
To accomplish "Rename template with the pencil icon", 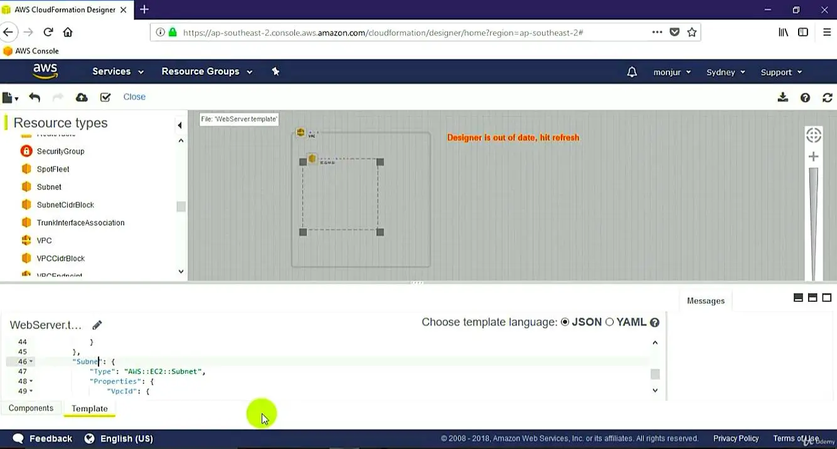I will 97,324.
